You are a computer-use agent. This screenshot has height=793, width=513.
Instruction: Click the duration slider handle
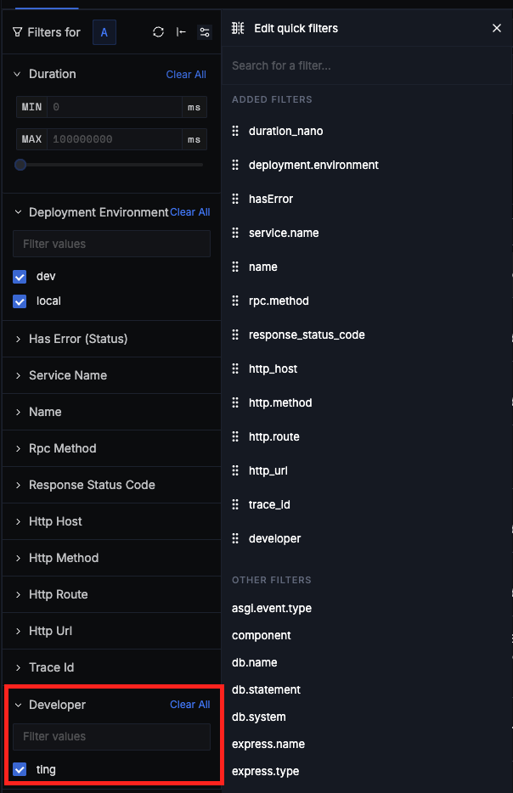pos(20,165)
